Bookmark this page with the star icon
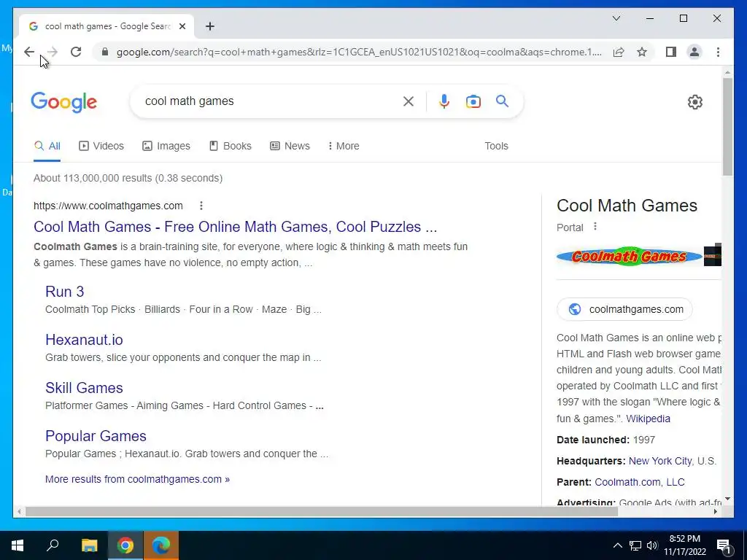Image resolution: width=747 pixels, height=560 pixels. pos(642,52)
